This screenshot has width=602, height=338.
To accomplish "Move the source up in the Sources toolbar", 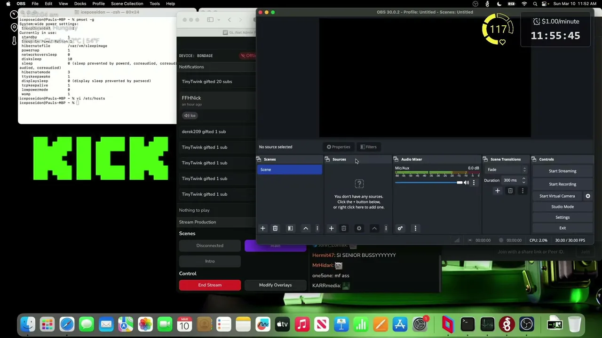I will pos(374,228).
